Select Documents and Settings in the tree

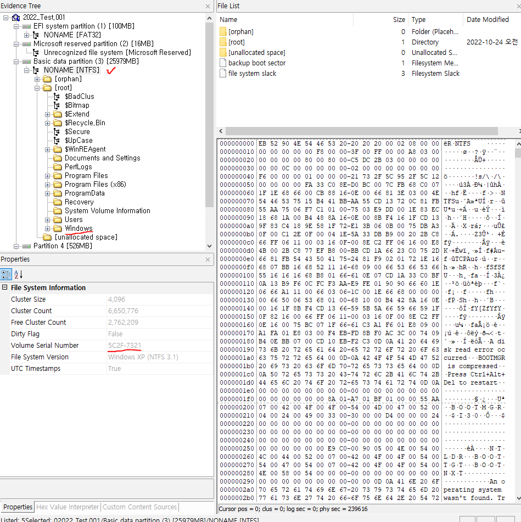[x=103, y=158]
